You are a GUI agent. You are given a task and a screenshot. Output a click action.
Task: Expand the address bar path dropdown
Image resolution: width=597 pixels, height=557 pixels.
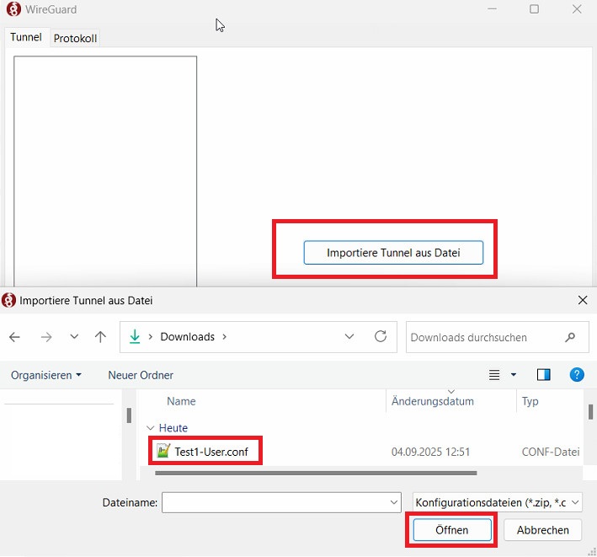(350, 336)
